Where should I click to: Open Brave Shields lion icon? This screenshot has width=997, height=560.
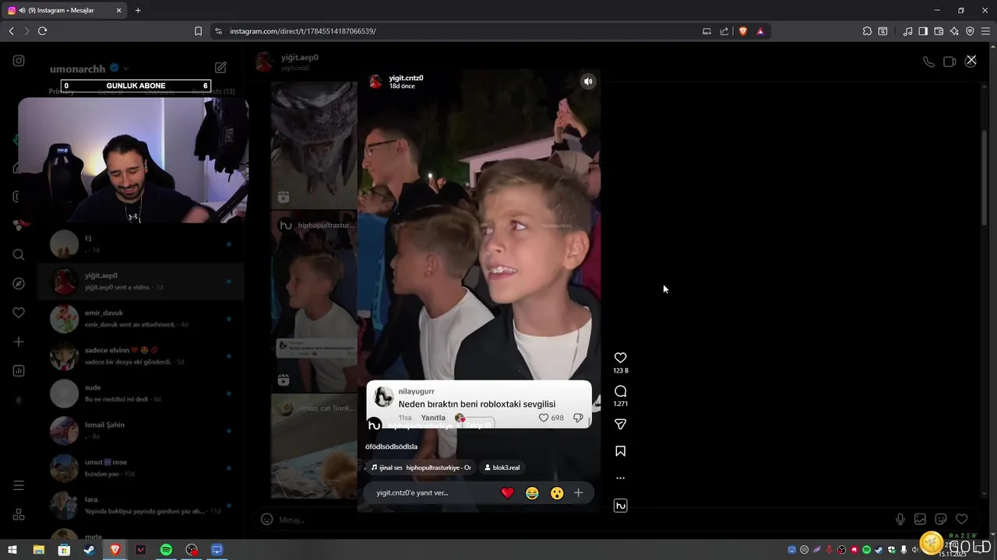(742, 31)
